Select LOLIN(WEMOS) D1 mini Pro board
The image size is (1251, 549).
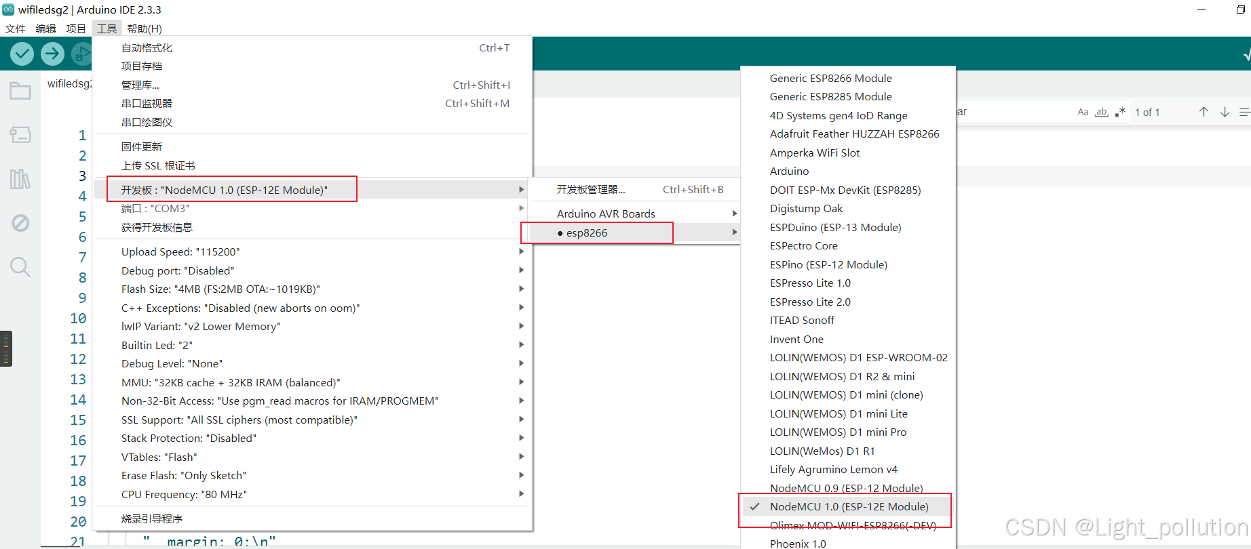848,432
